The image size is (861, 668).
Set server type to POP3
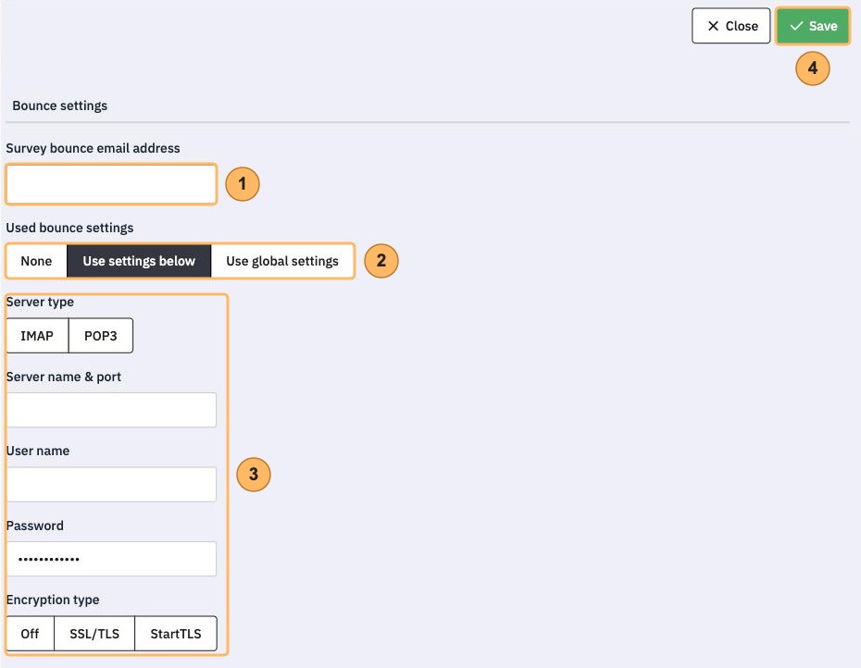coord(101,335)
